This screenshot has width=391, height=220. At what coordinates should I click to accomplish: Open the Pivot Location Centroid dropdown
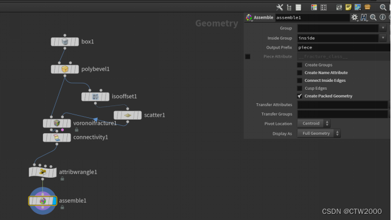(314, 123)
